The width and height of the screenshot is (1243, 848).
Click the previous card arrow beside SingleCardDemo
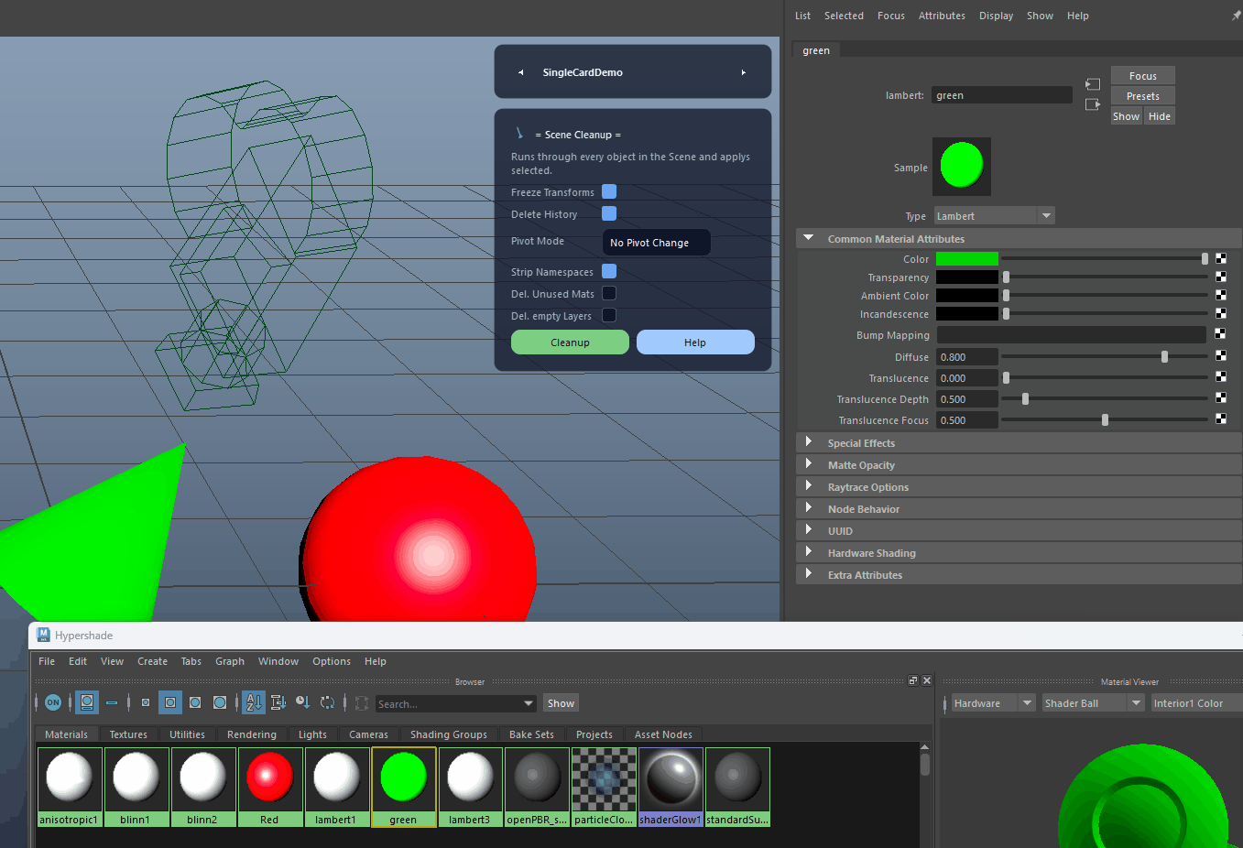pos(520,72)
